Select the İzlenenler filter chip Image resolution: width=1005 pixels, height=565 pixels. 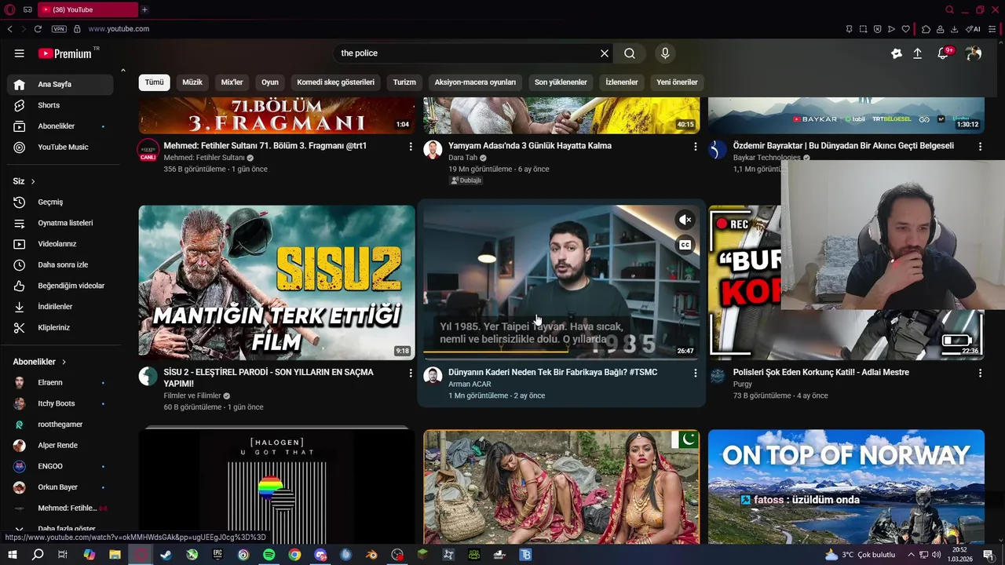pos(622,82)
